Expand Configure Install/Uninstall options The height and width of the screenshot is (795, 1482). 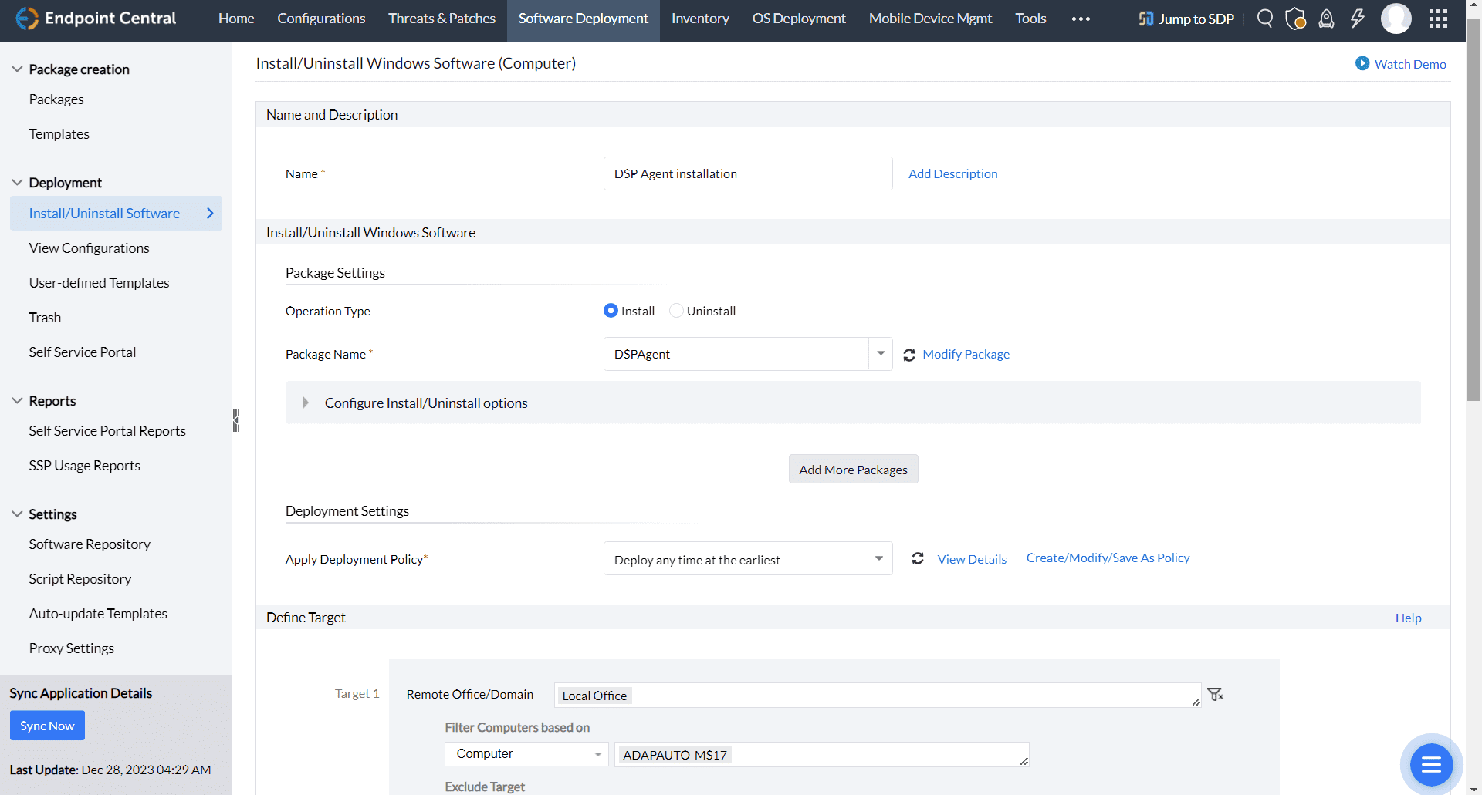(x=306, y=403)
